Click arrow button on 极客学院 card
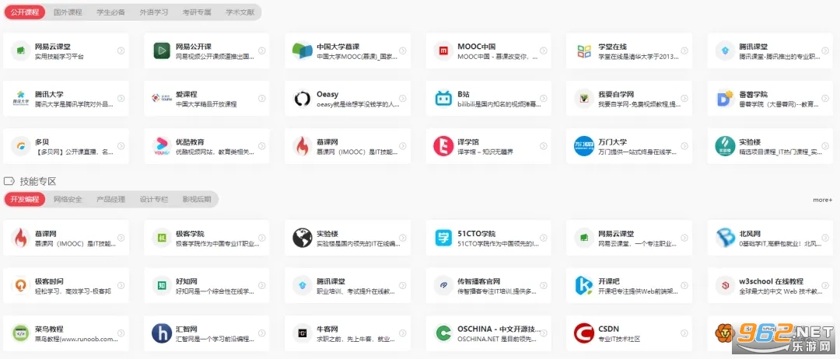 261,238
